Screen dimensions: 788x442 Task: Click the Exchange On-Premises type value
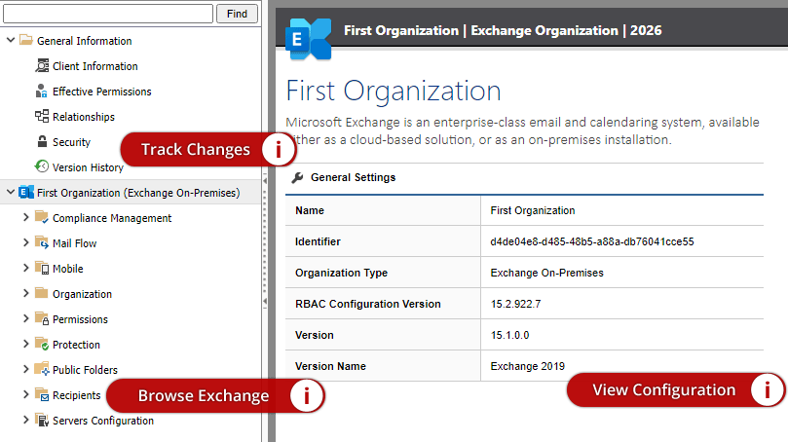(546, 273)
